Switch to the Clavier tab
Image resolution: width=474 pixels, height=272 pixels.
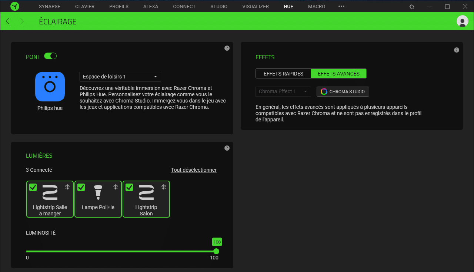click(x=85, y=7)
